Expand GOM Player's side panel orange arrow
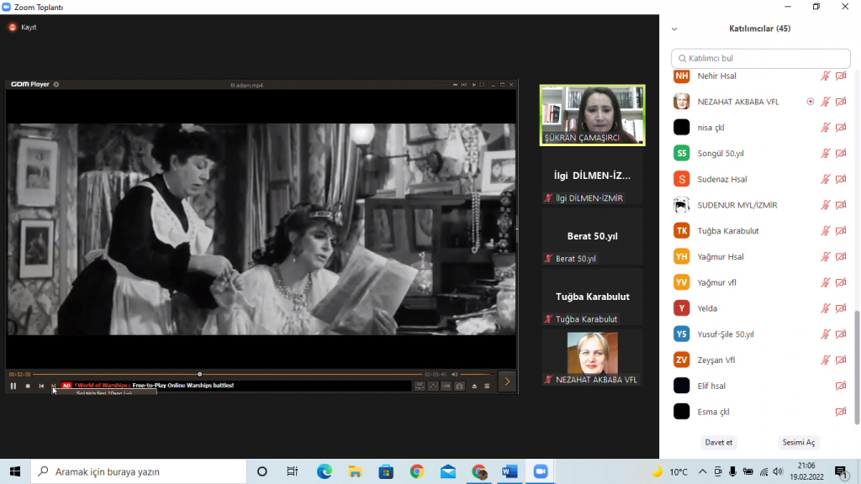 tap(507, 382)
